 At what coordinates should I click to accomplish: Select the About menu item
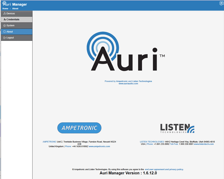click(17, 32)
